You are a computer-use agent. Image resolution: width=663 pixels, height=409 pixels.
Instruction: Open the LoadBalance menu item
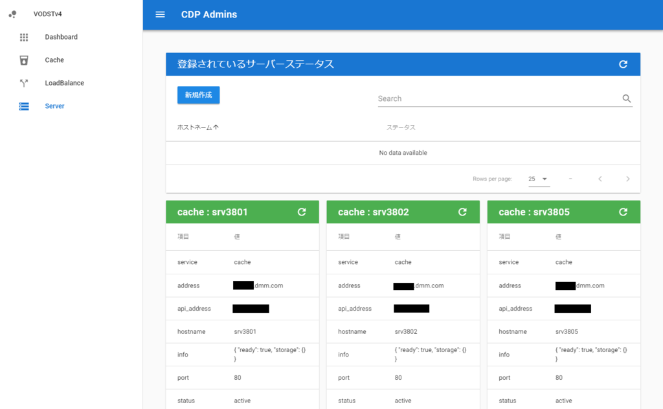coord(64,83)
